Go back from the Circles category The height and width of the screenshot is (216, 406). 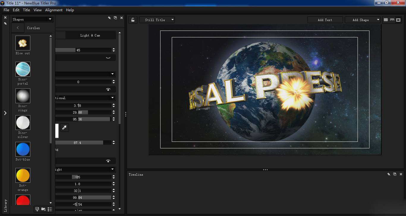[18, 28]
